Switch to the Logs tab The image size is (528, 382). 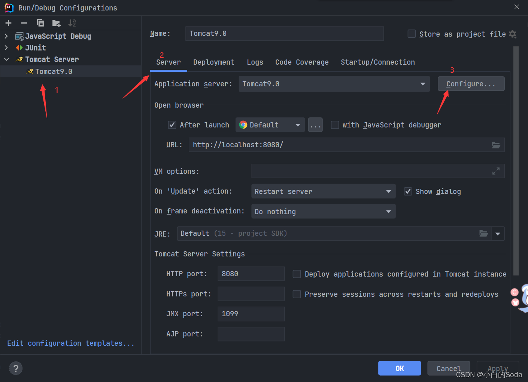(255, 62)
